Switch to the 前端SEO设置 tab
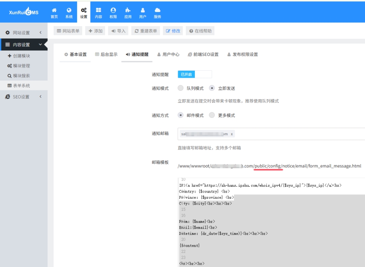365x267 pixels. click(x=203, y=54)
